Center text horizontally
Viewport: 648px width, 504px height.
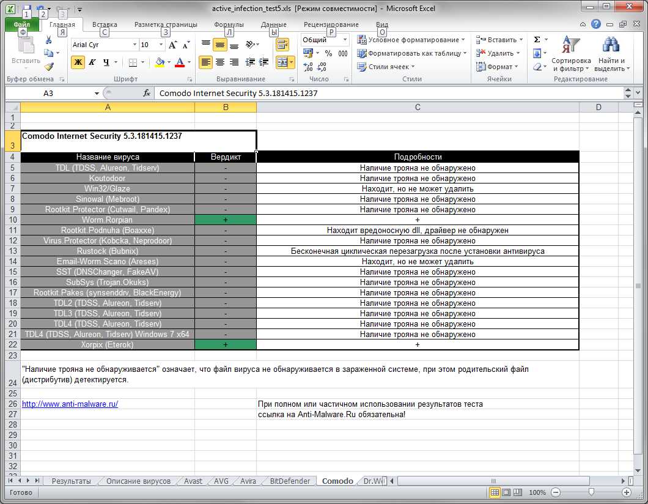[220, 62]
